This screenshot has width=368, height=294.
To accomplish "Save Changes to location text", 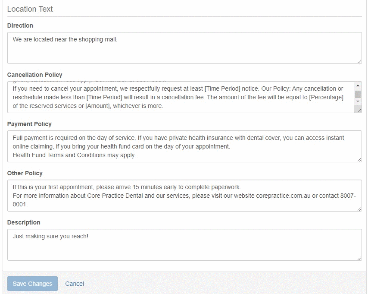I will point(32,284).
